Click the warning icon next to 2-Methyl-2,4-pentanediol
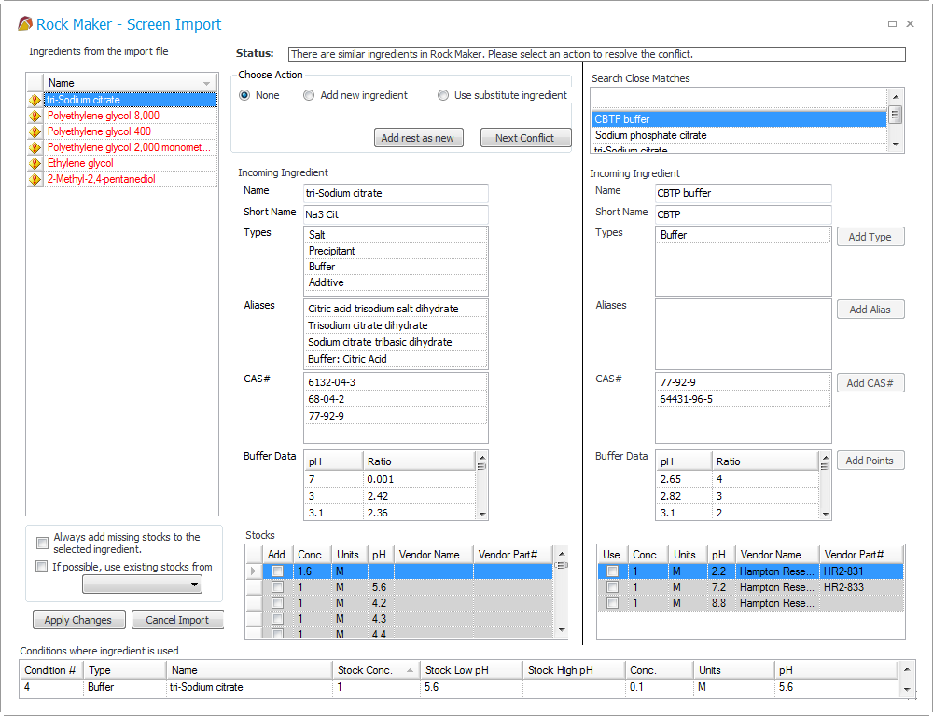 (35, 179)
